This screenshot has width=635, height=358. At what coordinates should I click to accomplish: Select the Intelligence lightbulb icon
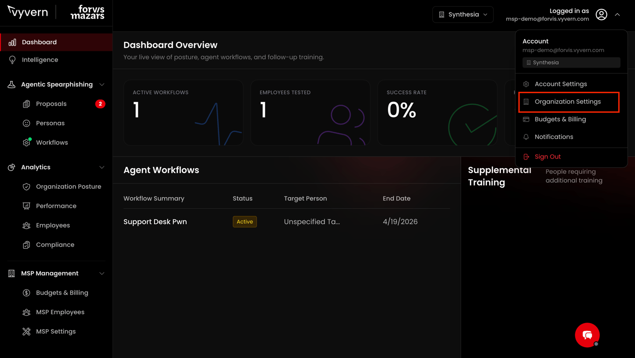pos(12,60)
